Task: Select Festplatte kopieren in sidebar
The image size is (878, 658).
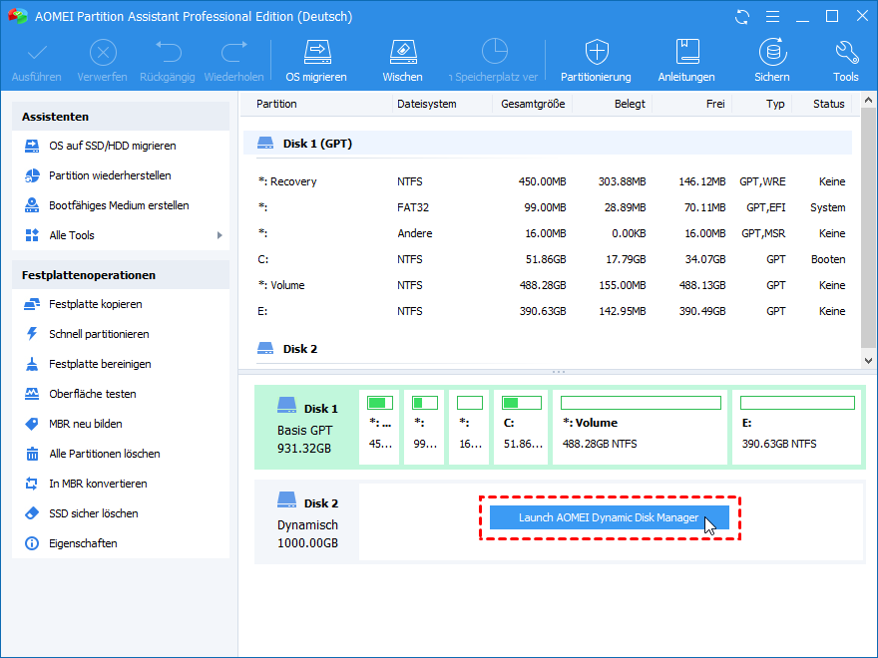Action: point(95,304)
